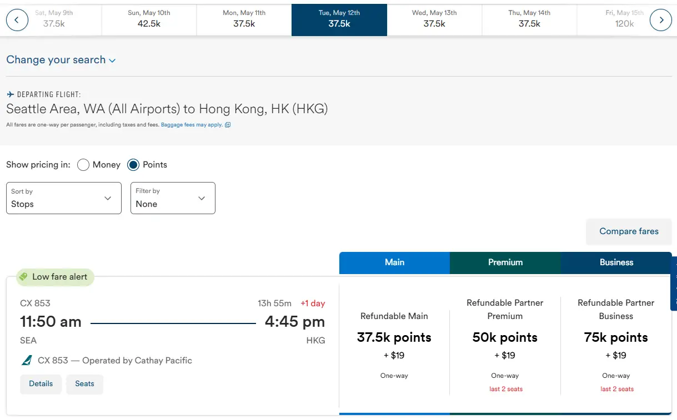Click the Compare fares button
Viewport: 677px width, 420px height.
point(629,231)
